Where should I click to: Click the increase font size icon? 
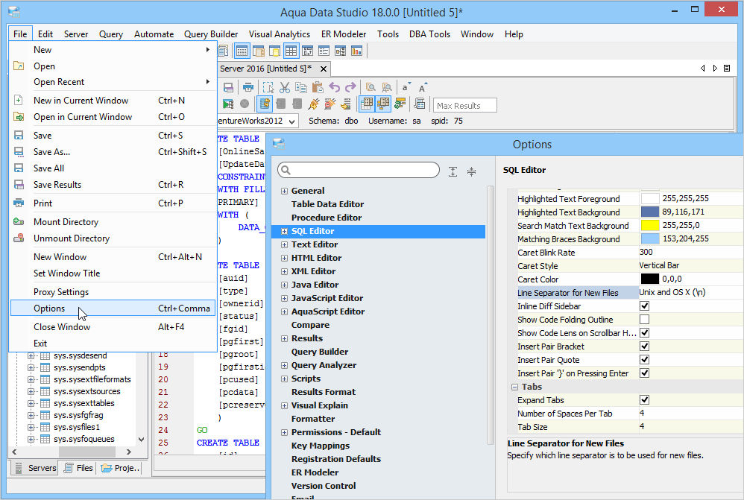(423, 87)
